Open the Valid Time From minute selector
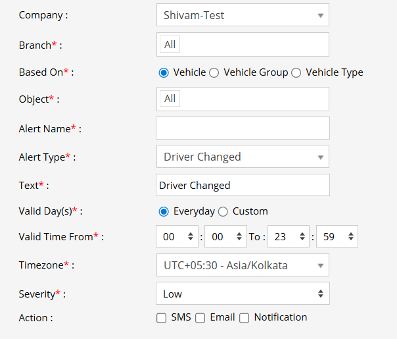The width and height of the screenshot is (397, 339). [225, 236]
